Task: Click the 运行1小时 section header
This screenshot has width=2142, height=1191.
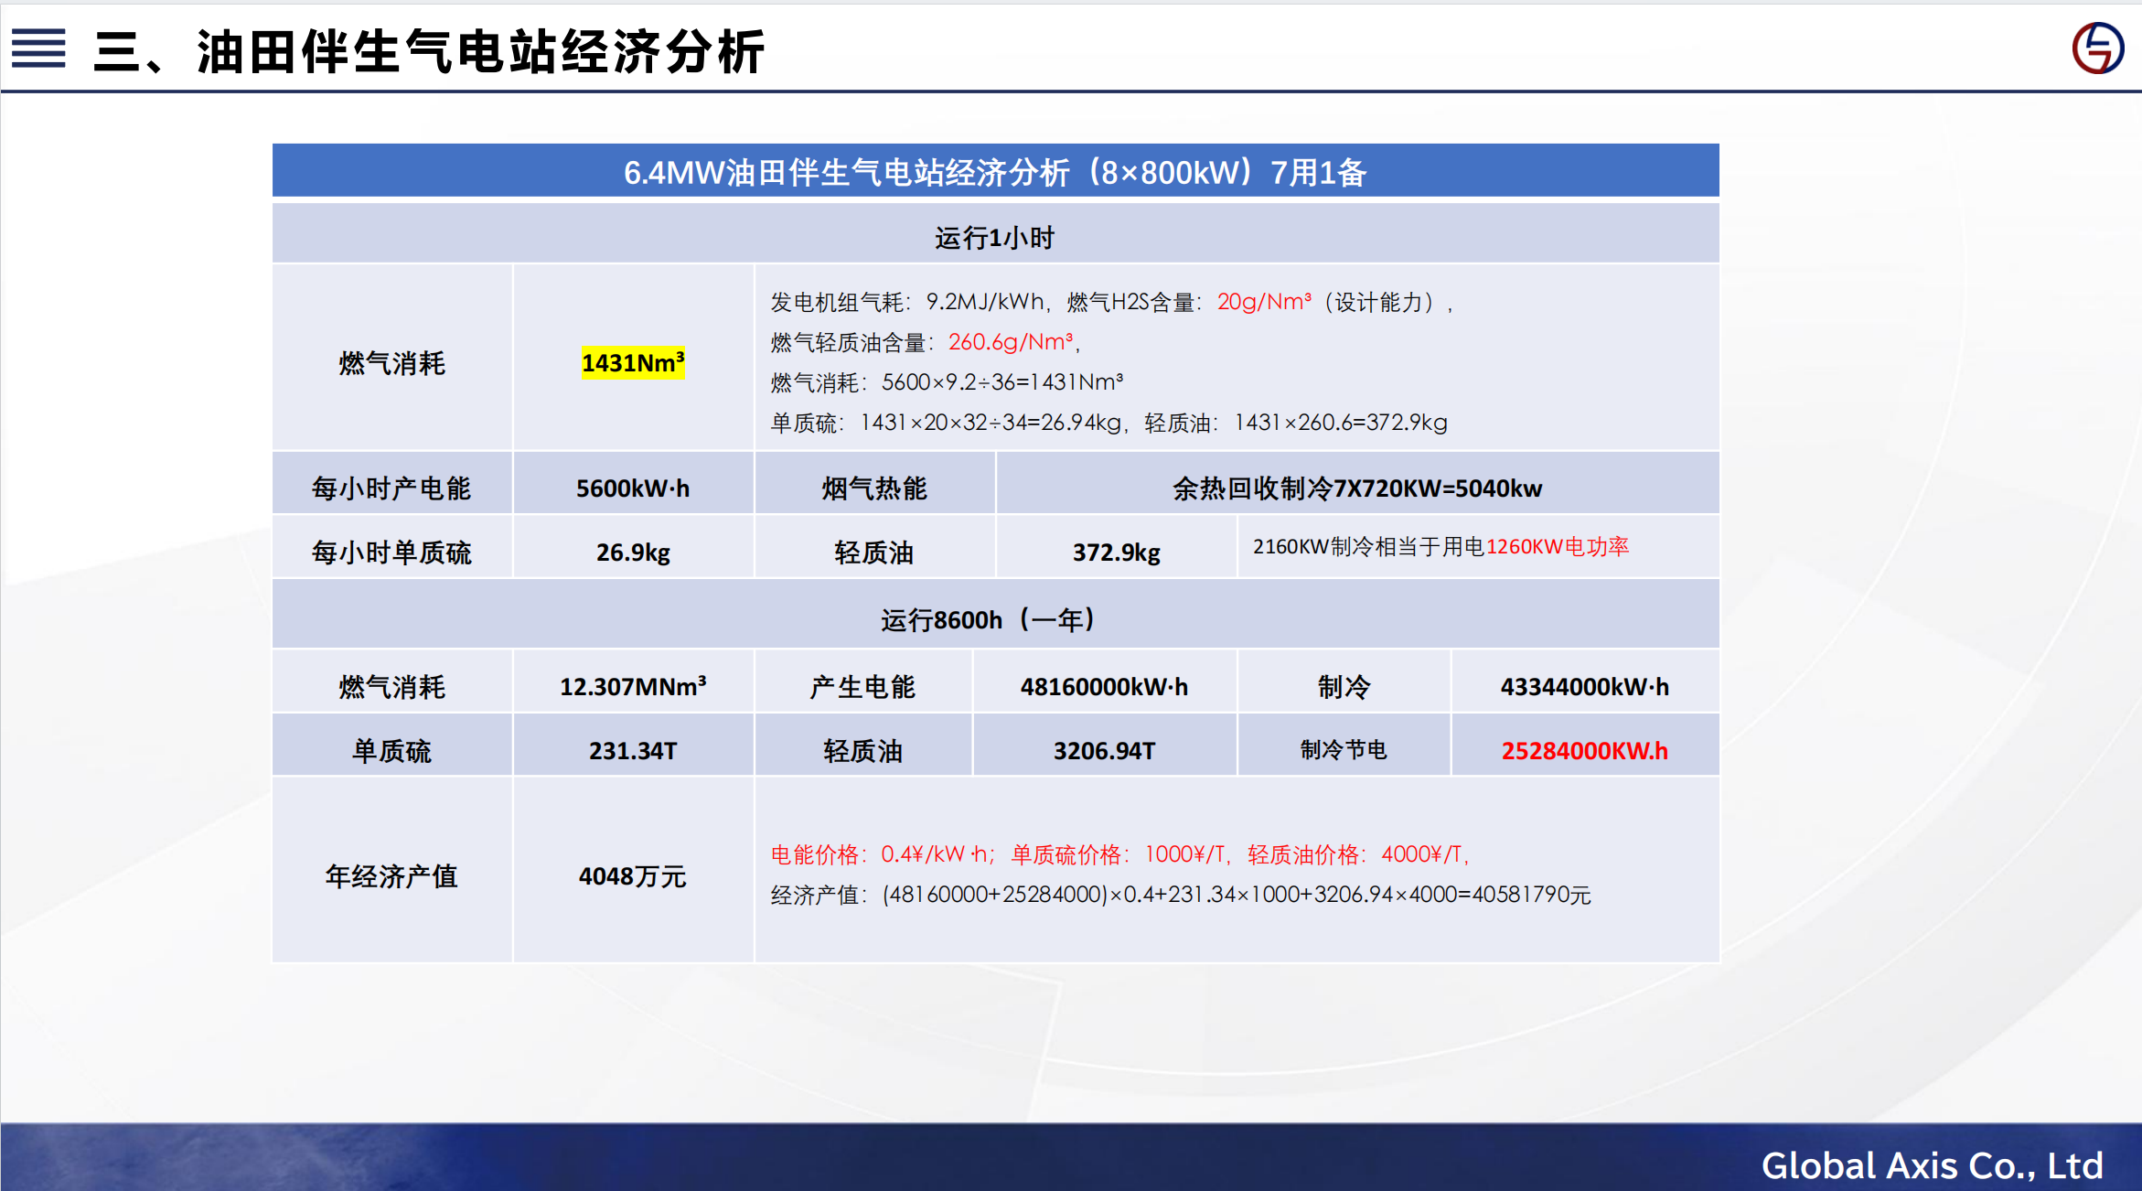Action: 995,238
